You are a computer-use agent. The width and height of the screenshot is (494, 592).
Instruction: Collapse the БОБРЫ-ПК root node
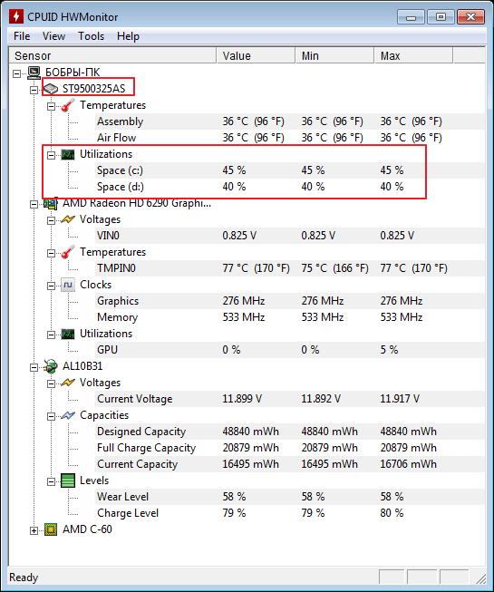(16, 73)
